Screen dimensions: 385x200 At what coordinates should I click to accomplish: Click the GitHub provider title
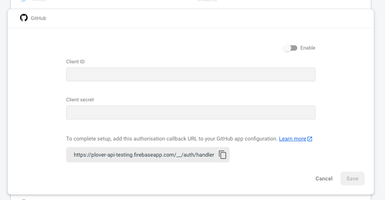[x=38, y=18]
